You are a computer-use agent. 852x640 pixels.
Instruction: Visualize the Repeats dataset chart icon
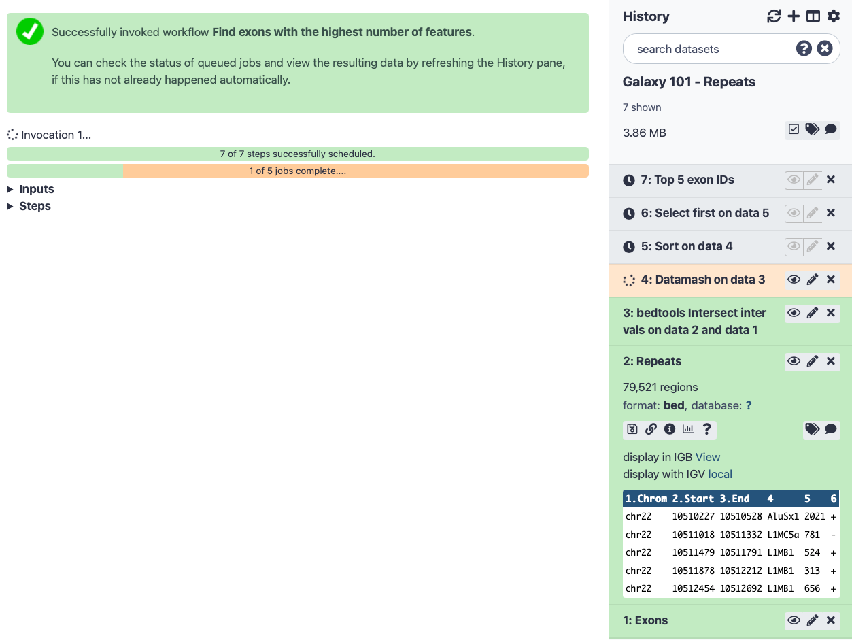click(688, 429)
